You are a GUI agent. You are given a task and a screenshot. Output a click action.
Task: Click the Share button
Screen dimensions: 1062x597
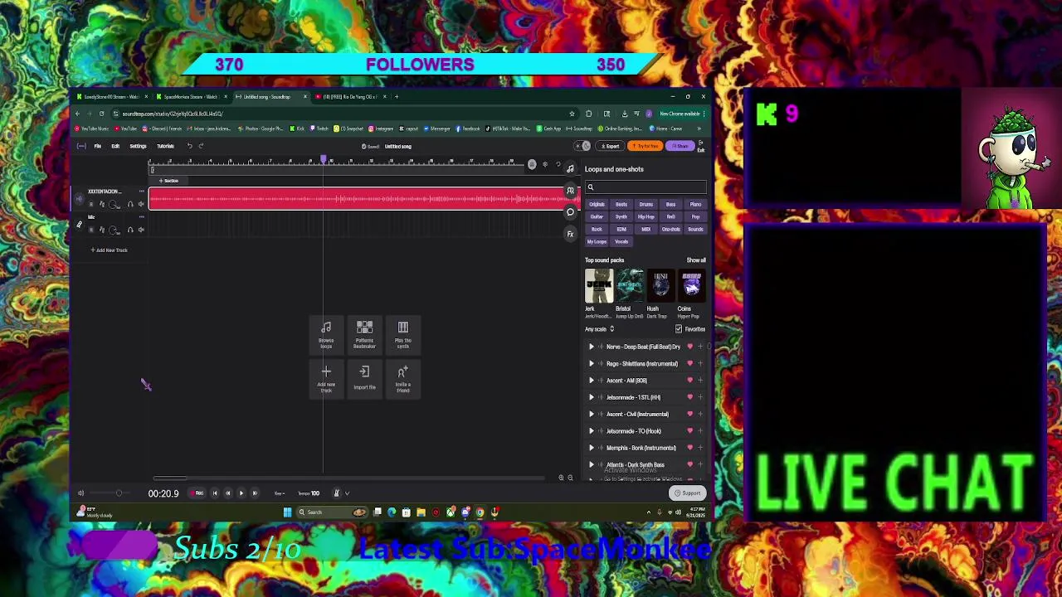680,146
